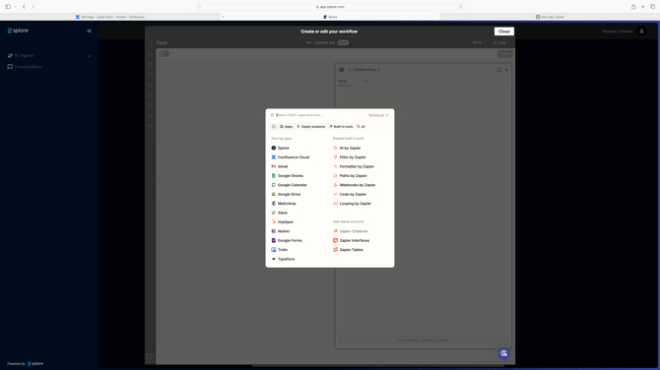Choose Code by Zapier
This screenshot has height=370, width=660.
coord(350,194)
